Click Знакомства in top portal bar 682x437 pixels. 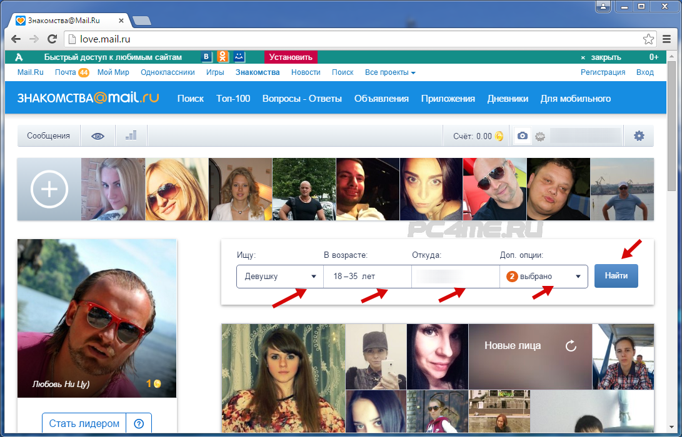[x=258, y=72]
